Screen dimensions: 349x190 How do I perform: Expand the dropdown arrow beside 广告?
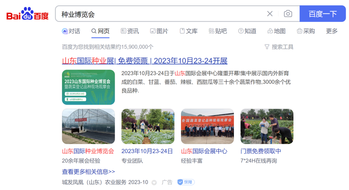pos(154,183)
